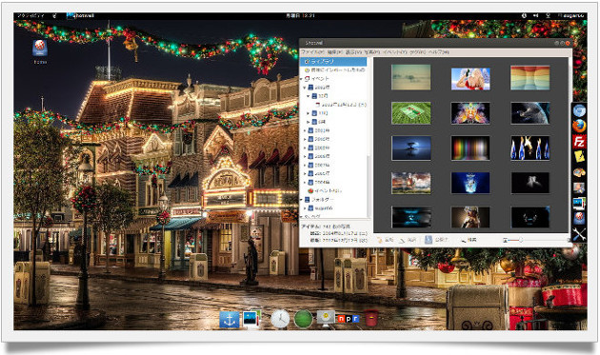600x355 pixels.
Task: Select the blue flames thumbnail
Action: [x=530, y=148]
